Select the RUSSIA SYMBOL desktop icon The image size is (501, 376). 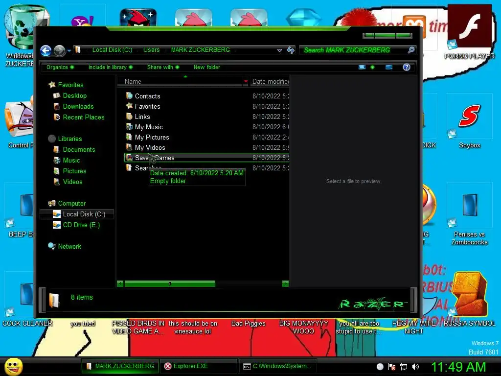[x=469, y=299]
